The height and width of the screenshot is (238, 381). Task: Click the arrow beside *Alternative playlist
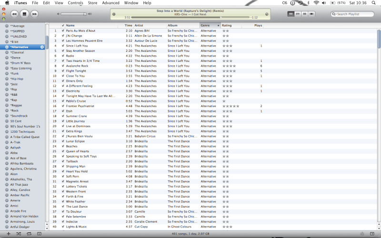pos(42,47)
